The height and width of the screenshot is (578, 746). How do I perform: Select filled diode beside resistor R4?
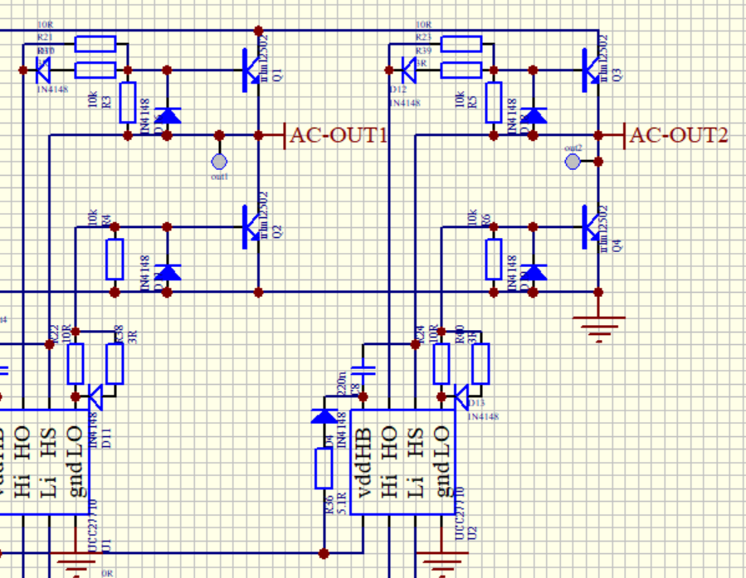pos(167,272)
